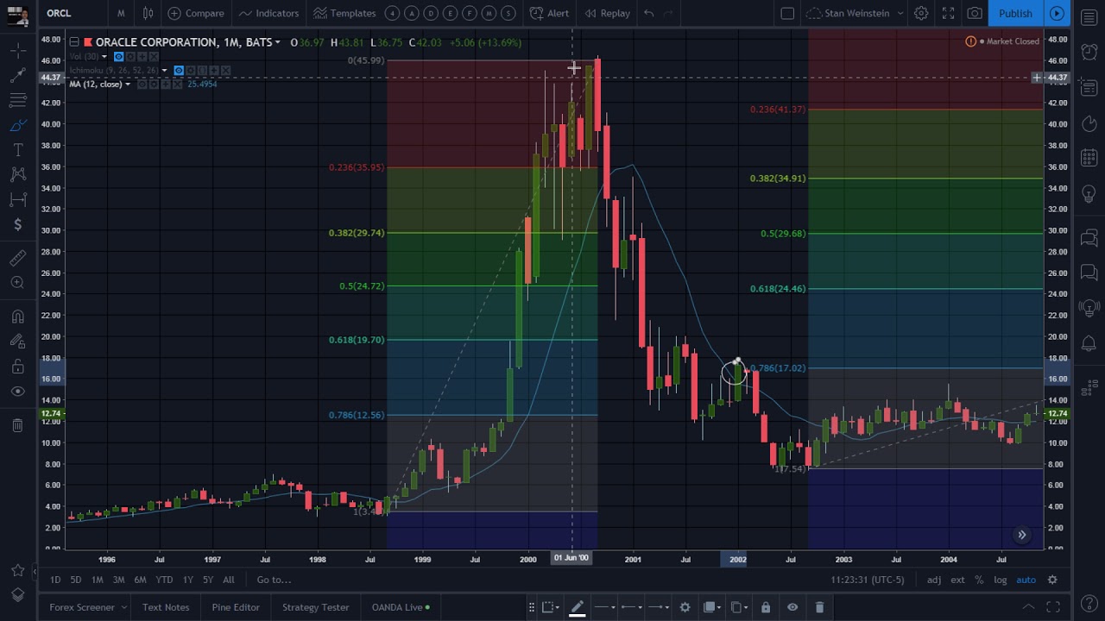Viewport: 1105px width, 621px height.
Task: Open the line style dropdown in the floating toolbar
Action: [x=605, y=607]
